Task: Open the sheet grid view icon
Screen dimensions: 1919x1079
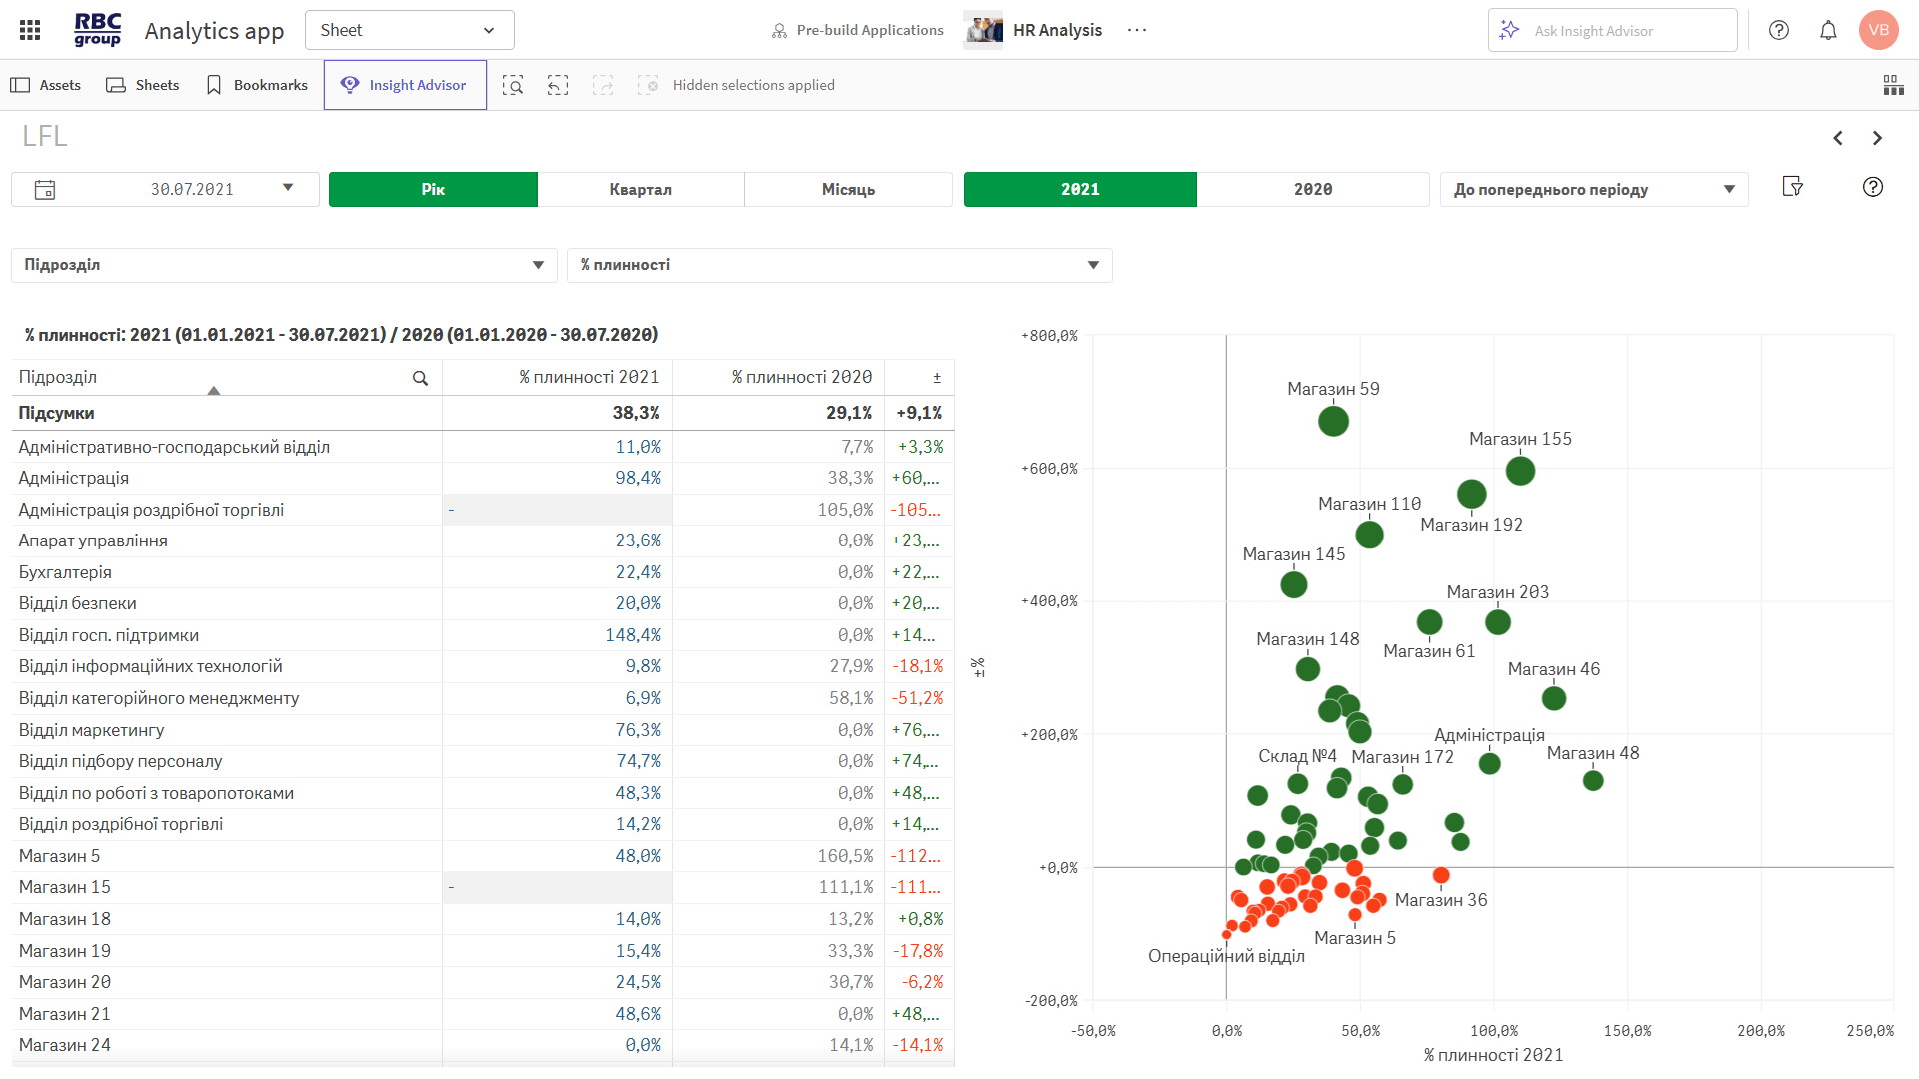Action: point(1893,85)
